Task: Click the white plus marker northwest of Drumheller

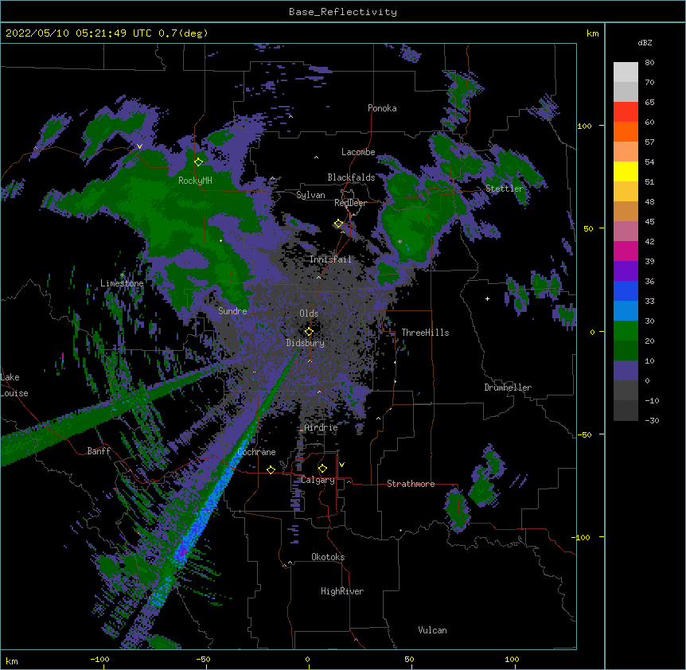Action: [487, 298]
